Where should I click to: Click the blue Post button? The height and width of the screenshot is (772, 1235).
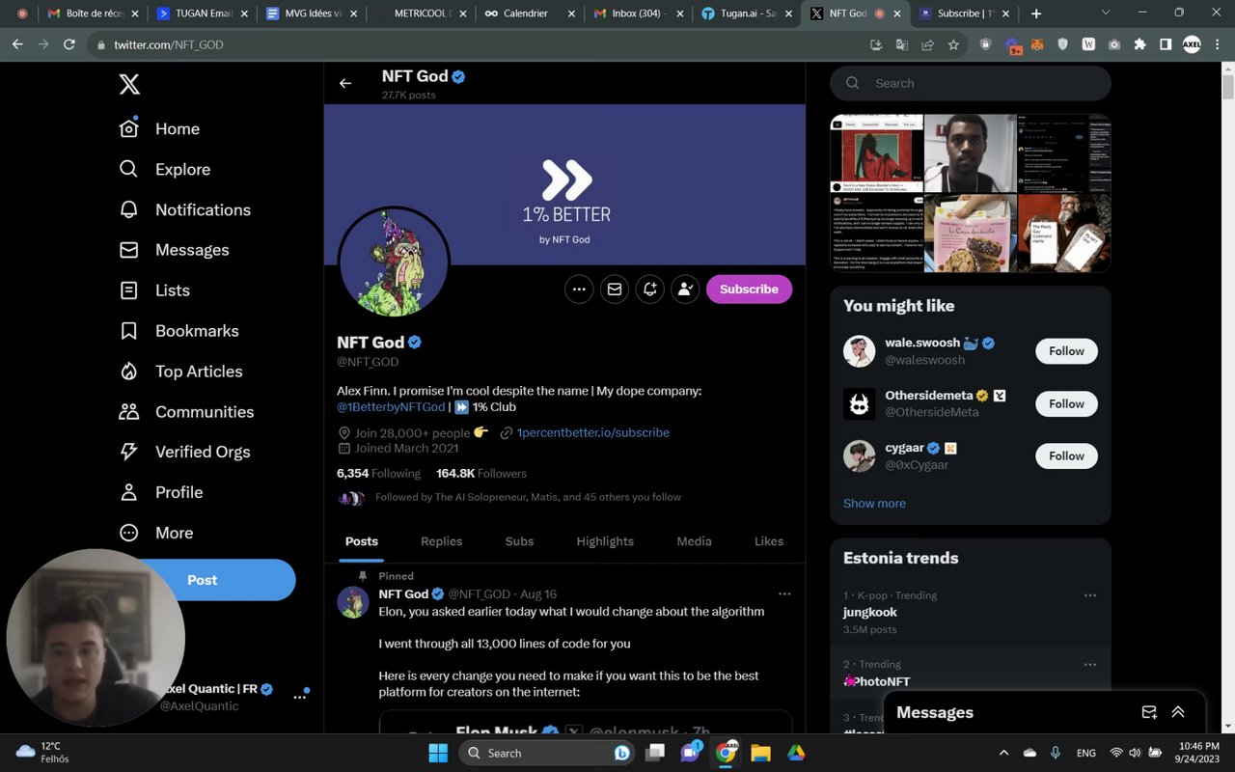click(x=203, y=580)
